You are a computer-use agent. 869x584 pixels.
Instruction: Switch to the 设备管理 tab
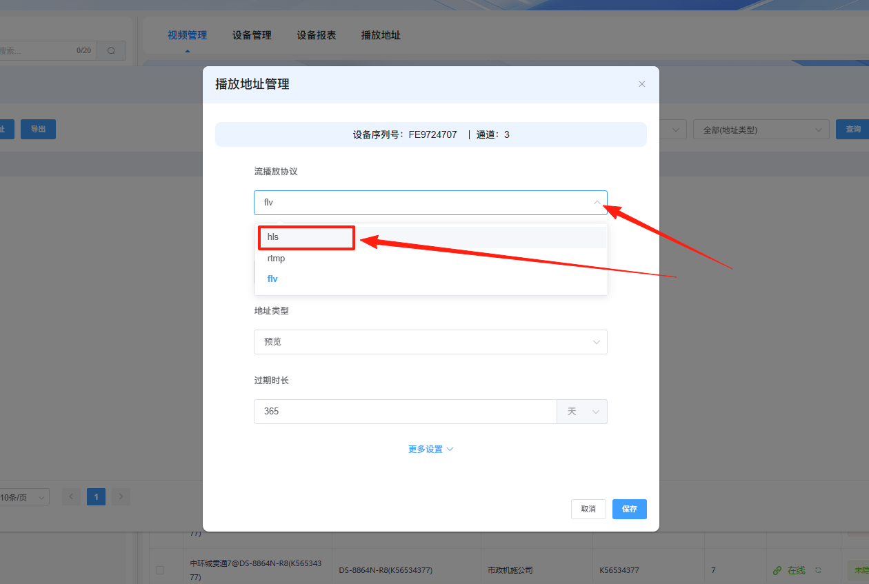pyautogui.click(x=252, y=35)
